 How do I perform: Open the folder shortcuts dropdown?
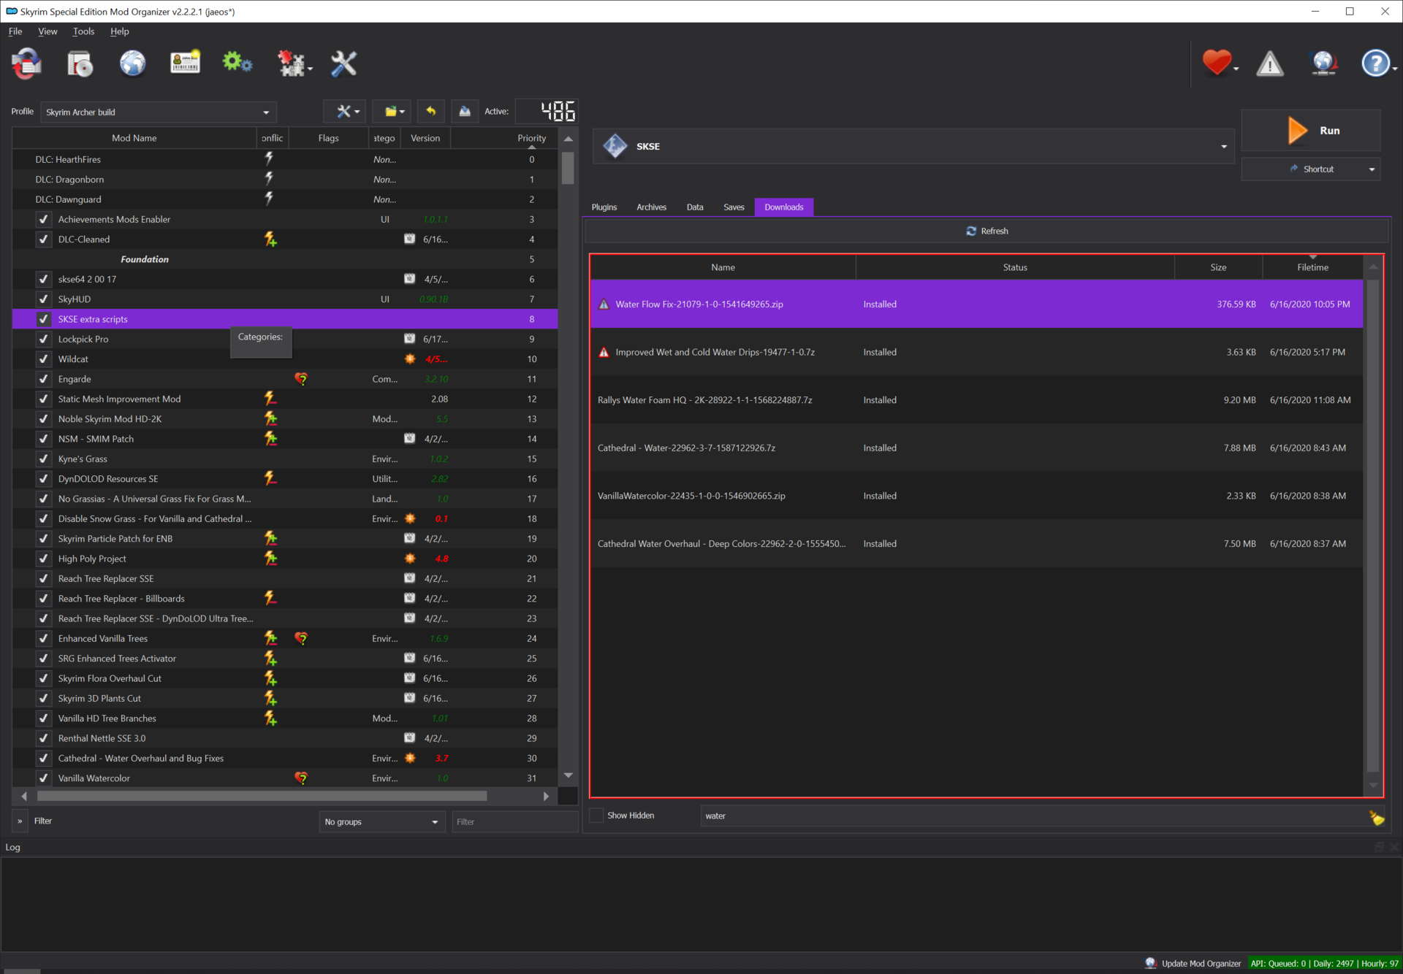point(393,111)
